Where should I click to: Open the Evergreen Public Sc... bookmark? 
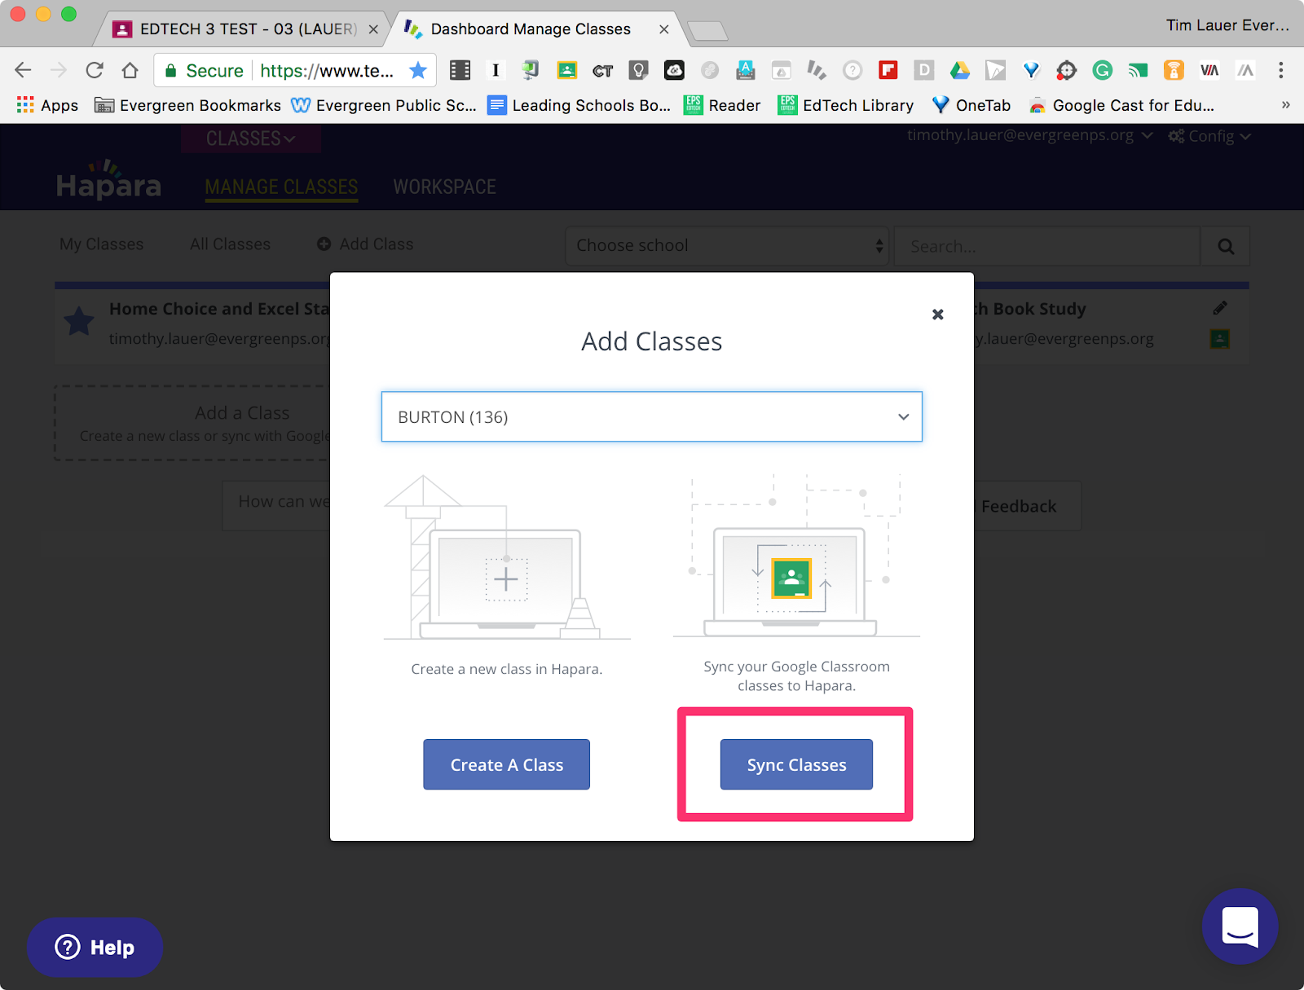point(384,105)
